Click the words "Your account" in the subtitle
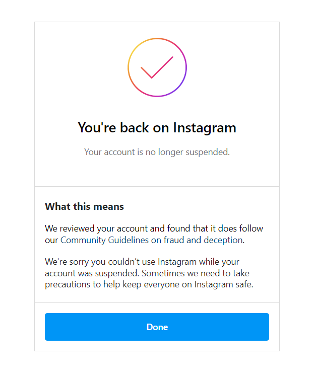Viewport: 315px width, 384px height. pyautogui.click(x=109, y=152)
